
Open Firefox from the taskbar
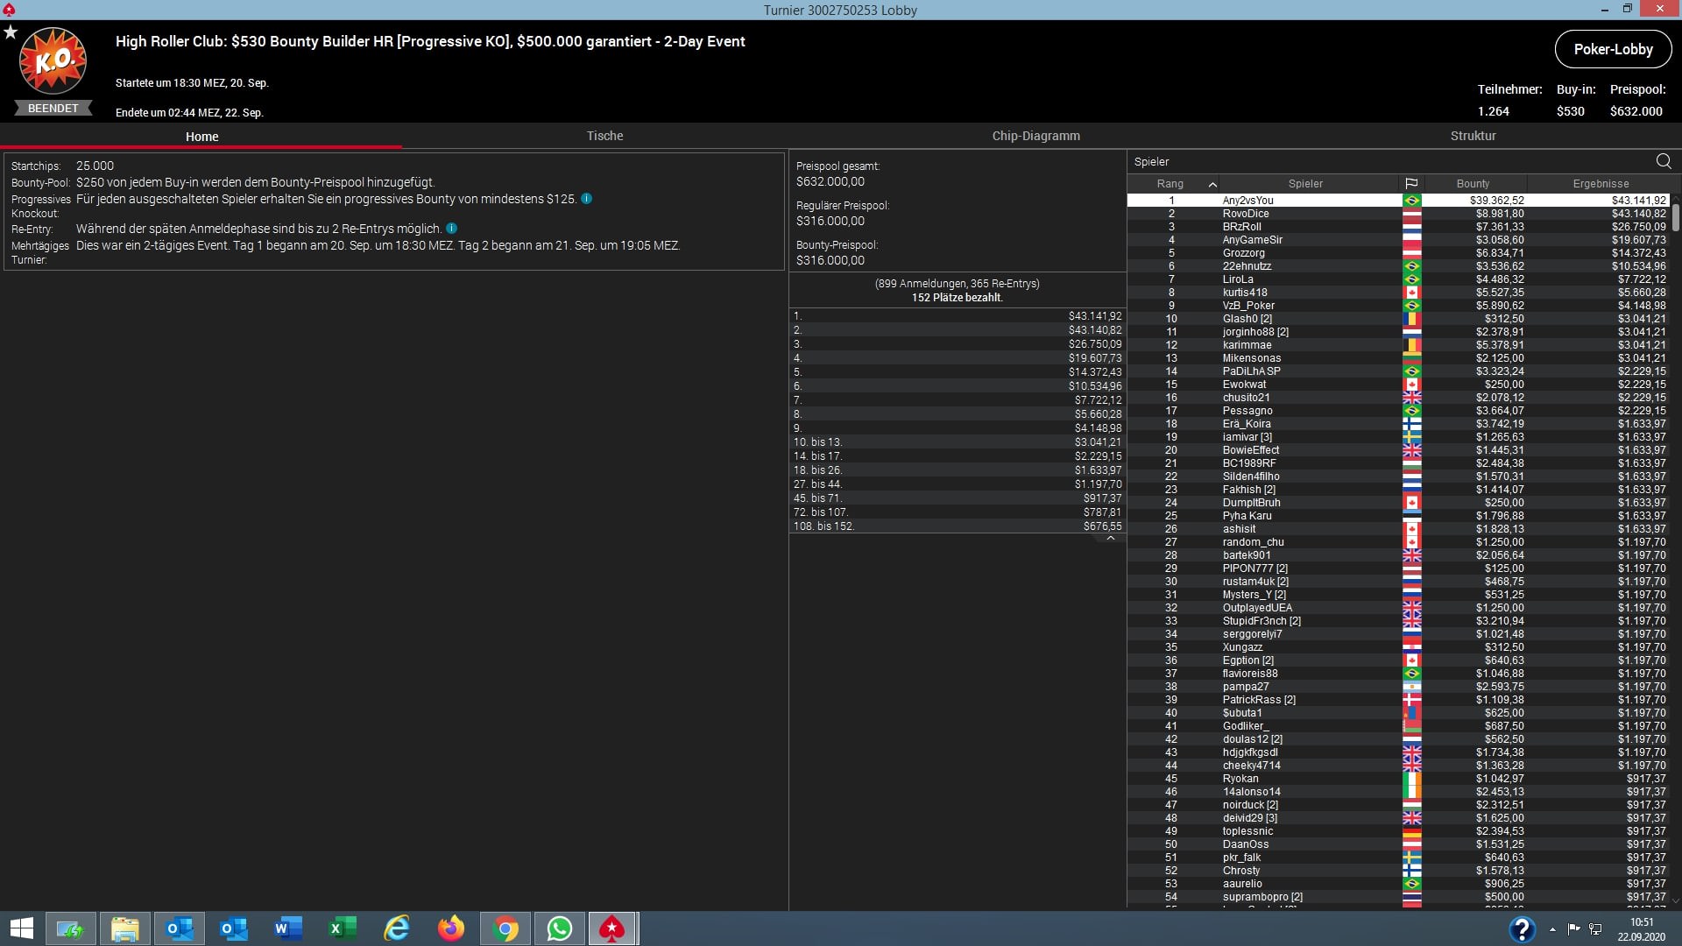(x=451, y=928)
